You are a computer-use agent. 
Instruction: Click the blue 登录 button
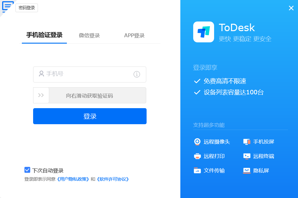pos(90,116)
